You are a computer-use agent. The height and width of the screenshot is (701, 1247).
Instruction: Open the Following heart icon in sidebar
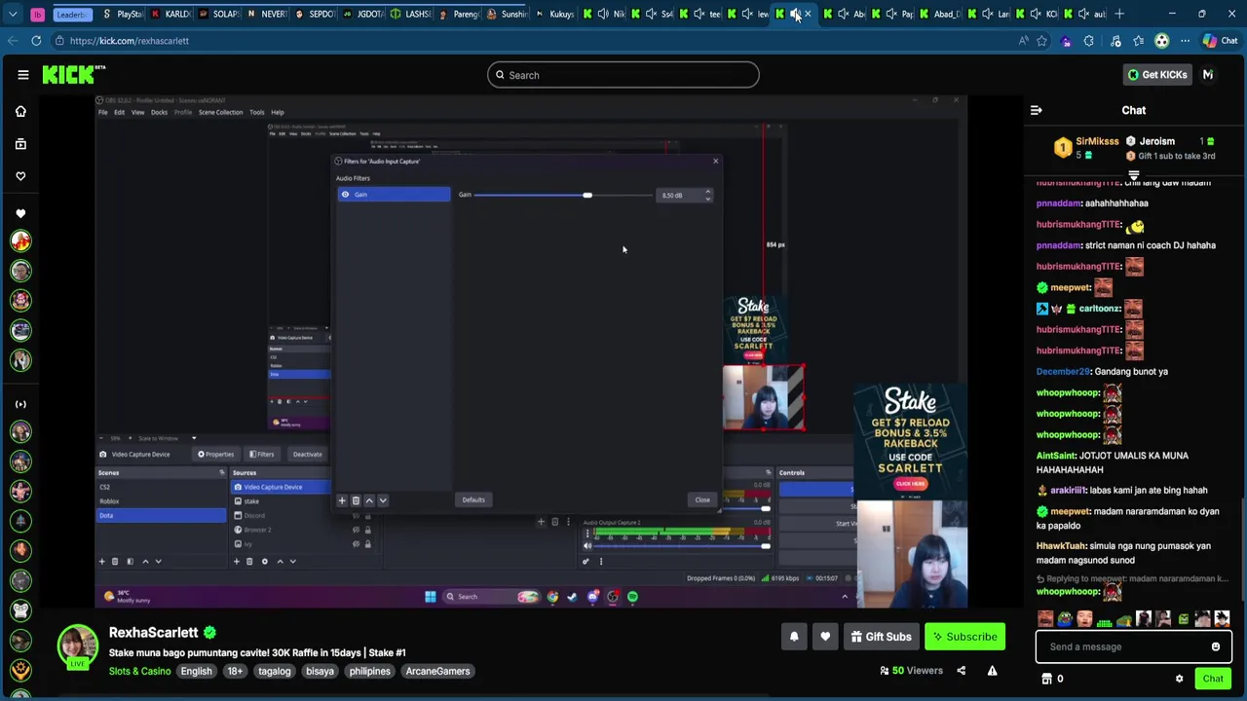pyautogui.click(x=20, y=176)
